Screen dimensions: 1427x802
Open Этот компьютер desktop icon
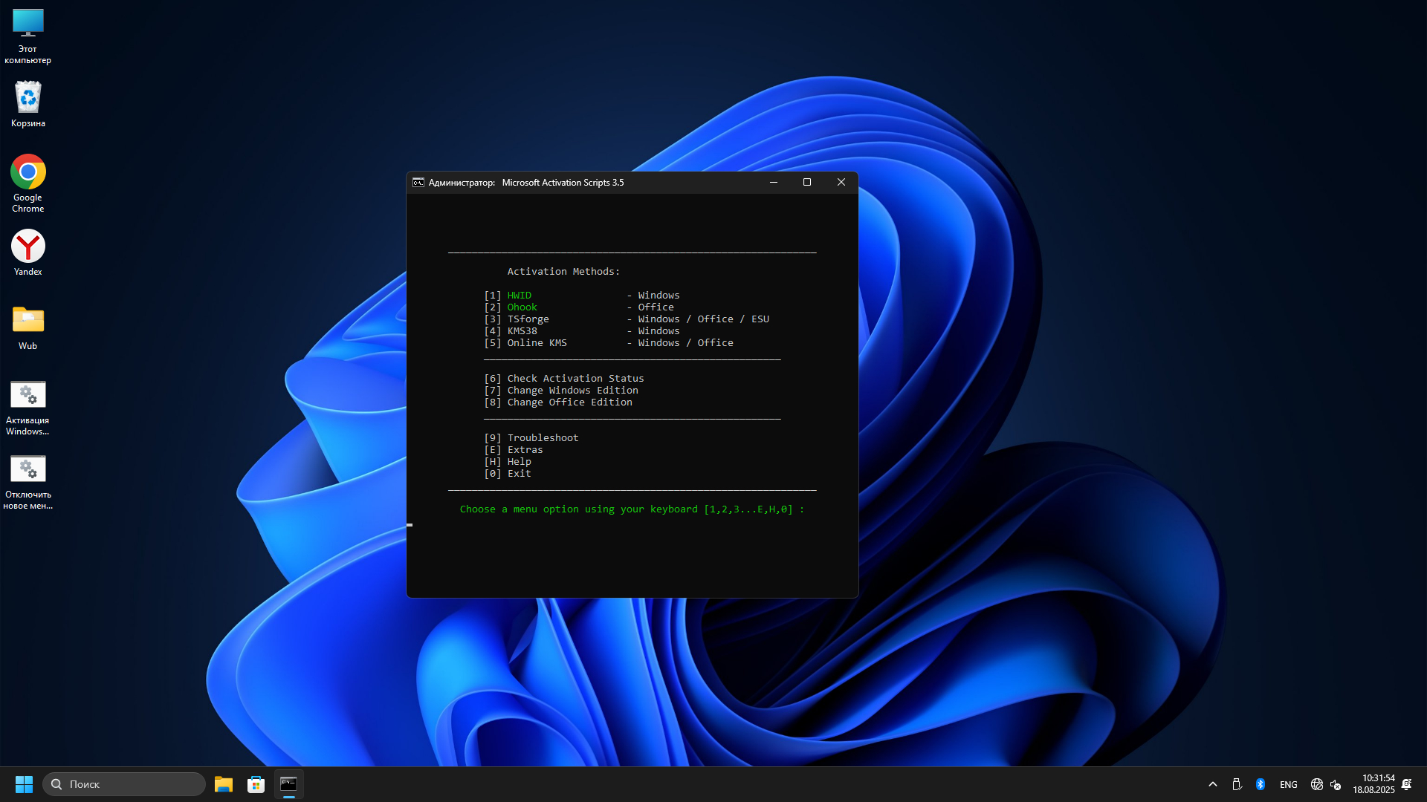click(x=27, y=24)
